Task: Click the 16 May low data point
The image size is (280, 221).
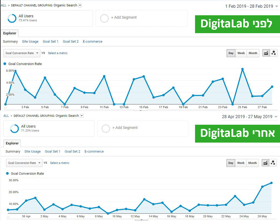Action: pos(172,212)
